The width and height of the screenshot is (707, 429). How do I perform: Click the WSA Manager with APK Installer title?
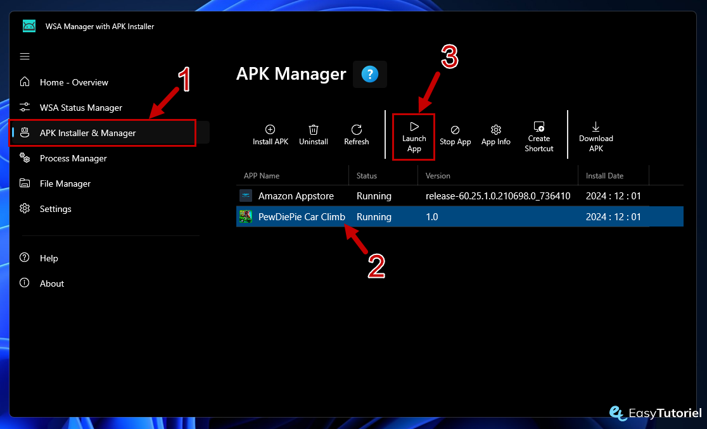(x=99, y=27)
